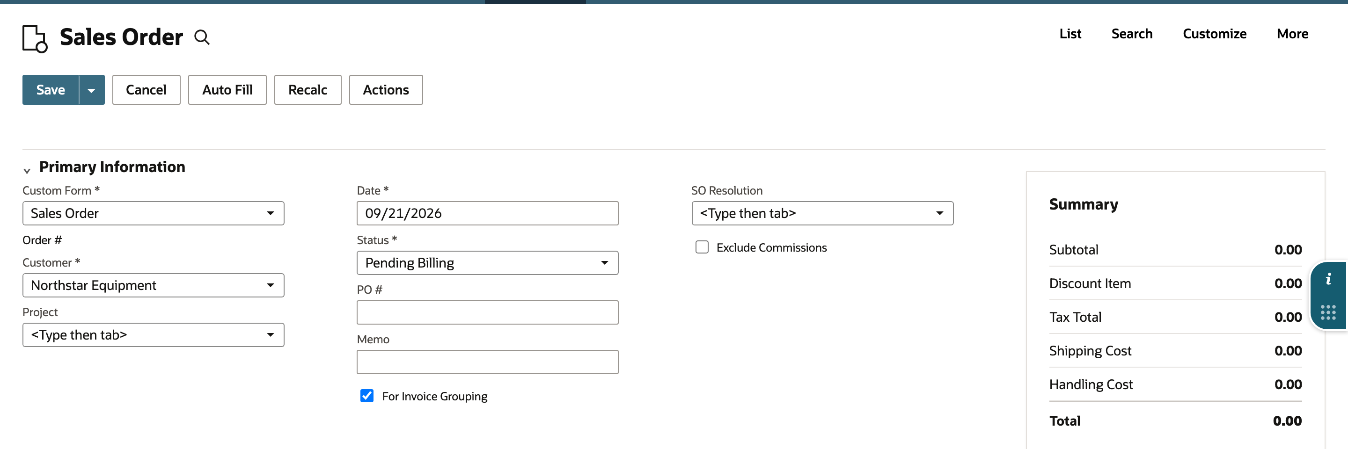Open the Save button dropdown arrow
Screen dimensions: 1348x449
(92, 90)
